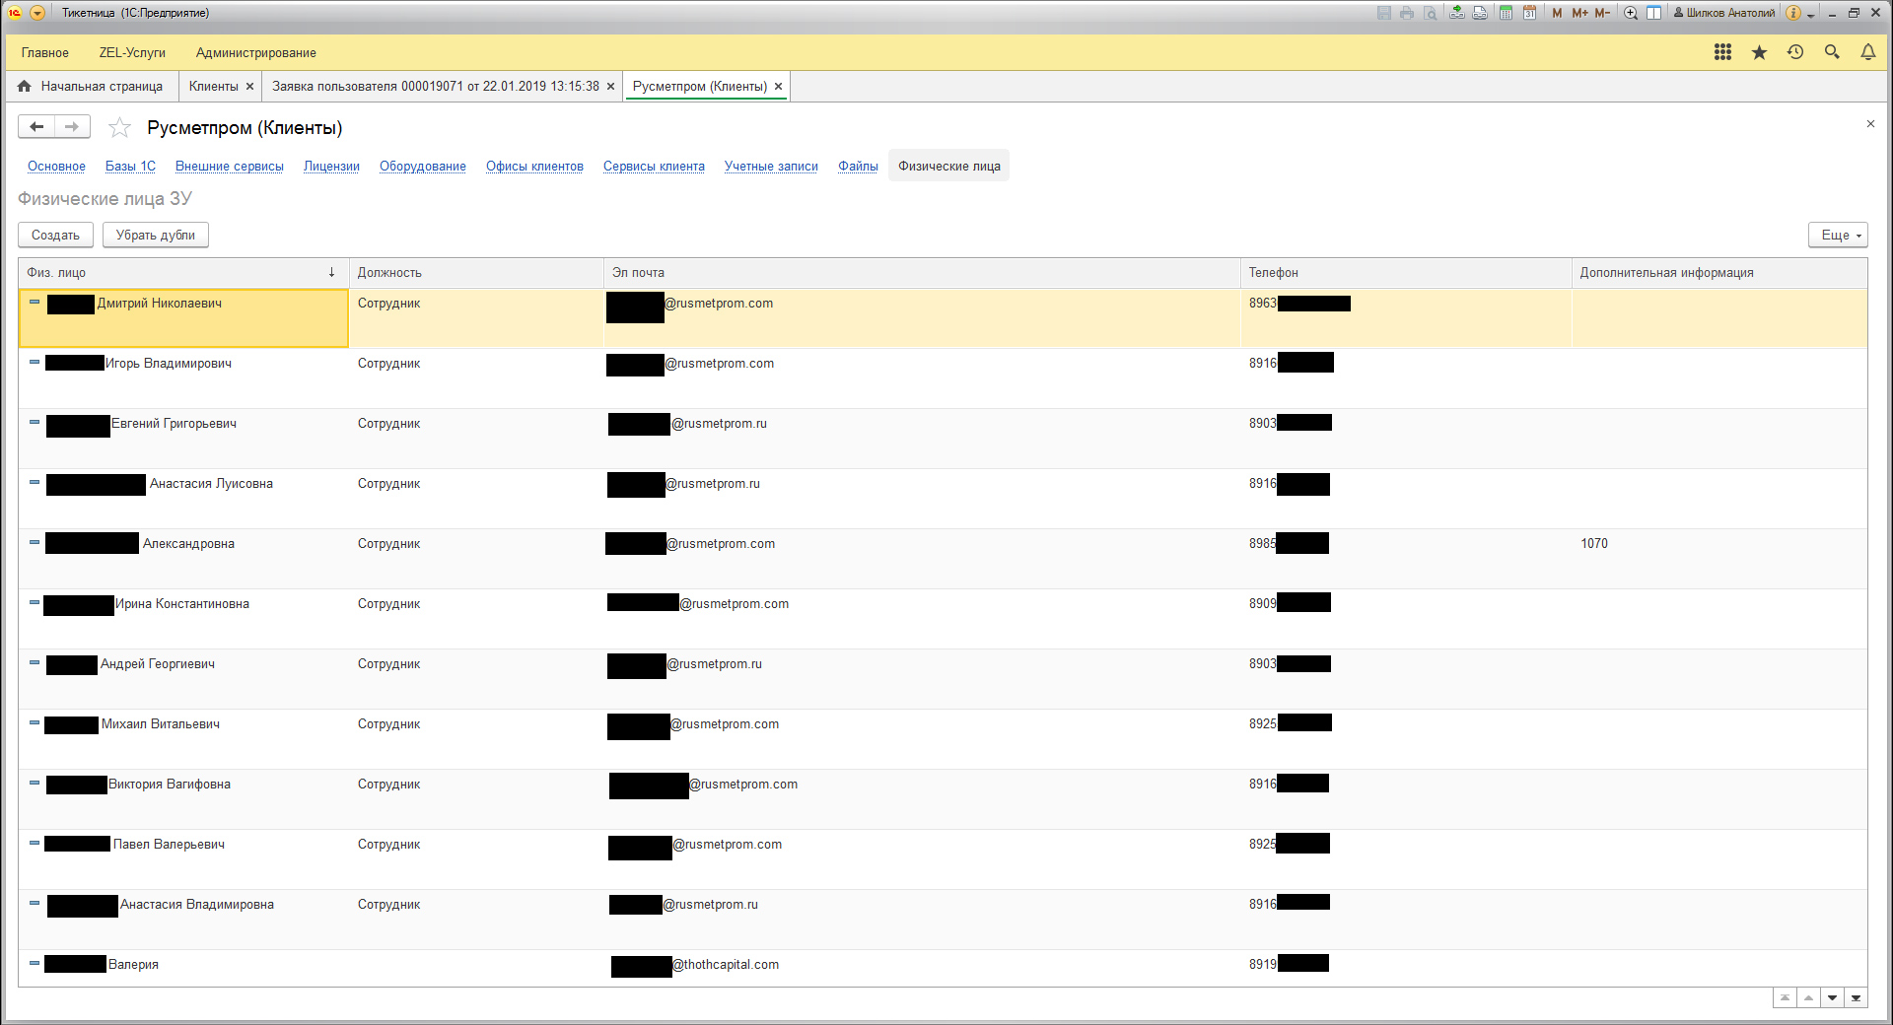Open the Сервисы клиента link
This screenshot has width=1893, height=1025.
click(654, 167)
